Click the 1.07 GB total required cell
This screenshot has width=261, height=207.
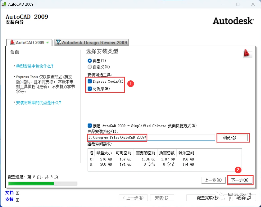pos(168,159)
